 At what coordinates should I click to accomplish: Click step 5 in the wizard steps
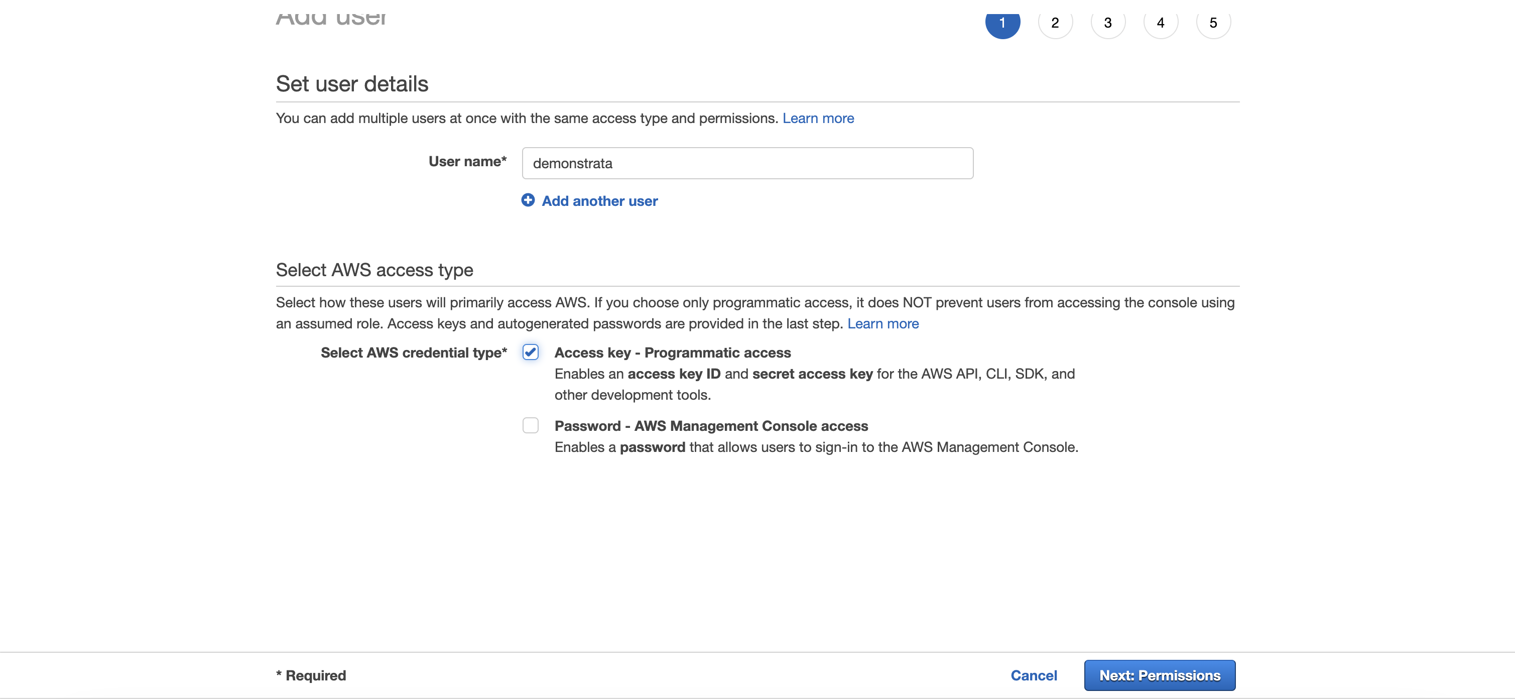coord(1213,23)
